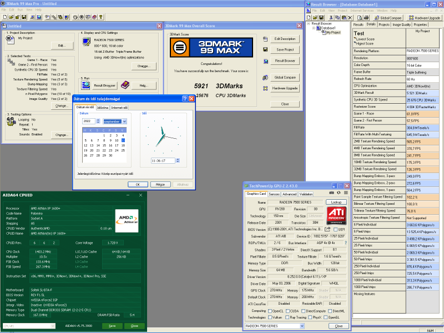
Task: Toggle the Ray Tracing checkbox in GPU-Z
Action: pos(287,317)
